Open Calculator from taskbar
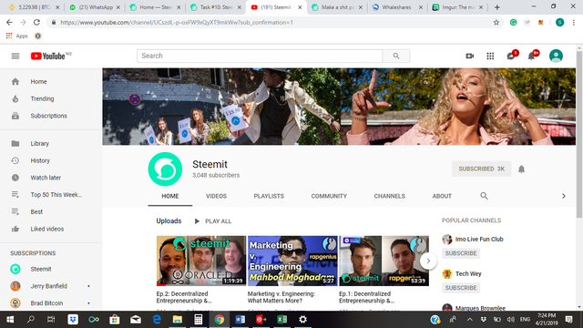 (199, 320)
